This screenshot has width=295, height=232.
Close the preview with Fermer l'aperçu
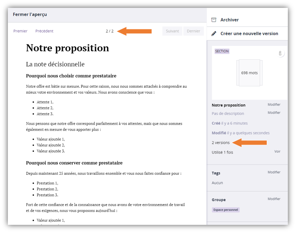pyautogui.click(x=30, y=15)
